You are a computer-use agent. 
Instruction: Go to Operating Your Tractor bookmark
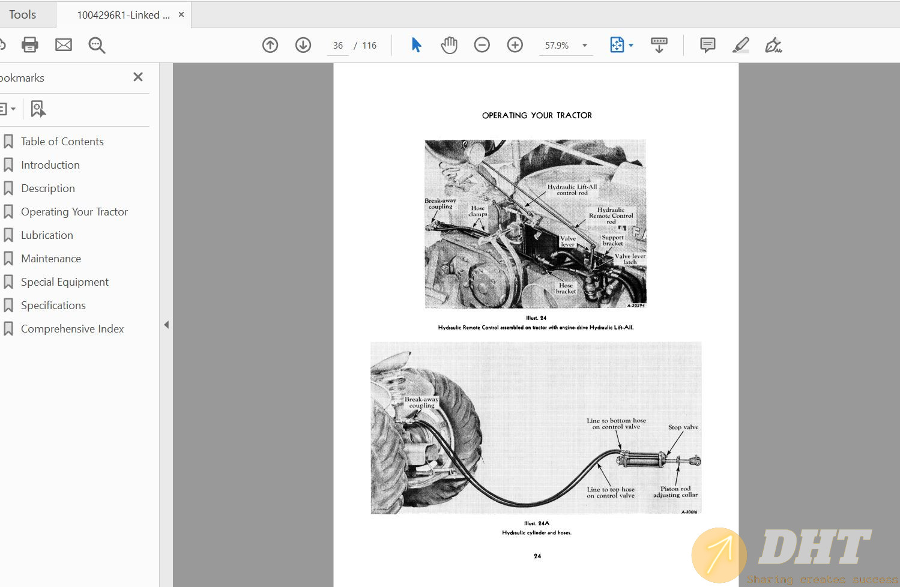(74, 212)
